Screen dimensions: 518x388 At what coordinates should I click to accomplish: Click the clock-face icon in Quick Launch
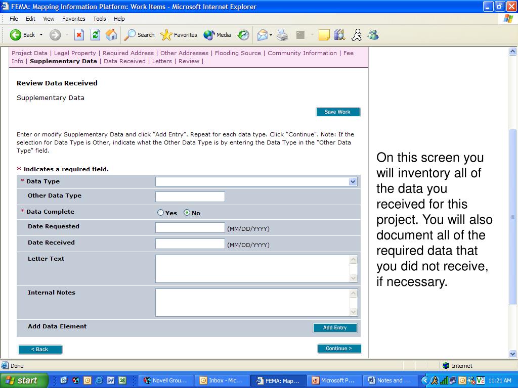87,380
